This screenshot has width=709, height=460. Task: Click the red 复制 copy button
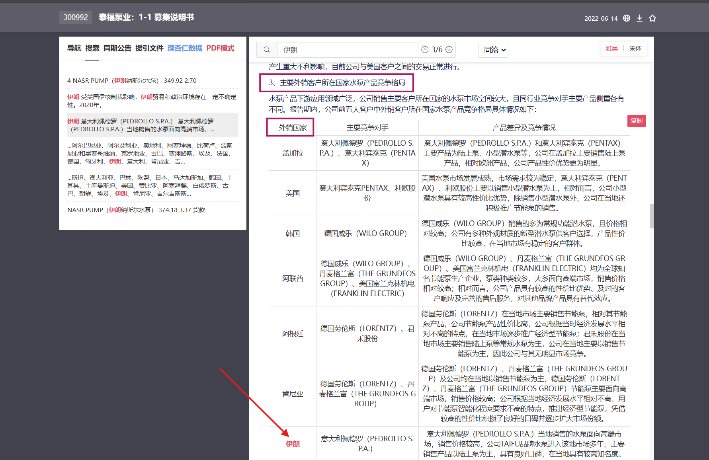637,121
